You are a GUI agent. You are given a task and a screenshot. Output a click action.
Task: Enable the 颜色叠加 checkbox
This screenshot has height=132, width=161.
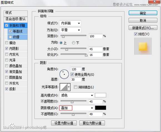[x=7, y=66]
